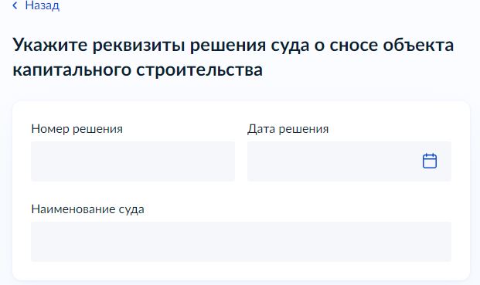Click the word Укажите in the title
Viewport: 480px width, 285px height.
tap(50, 45)
